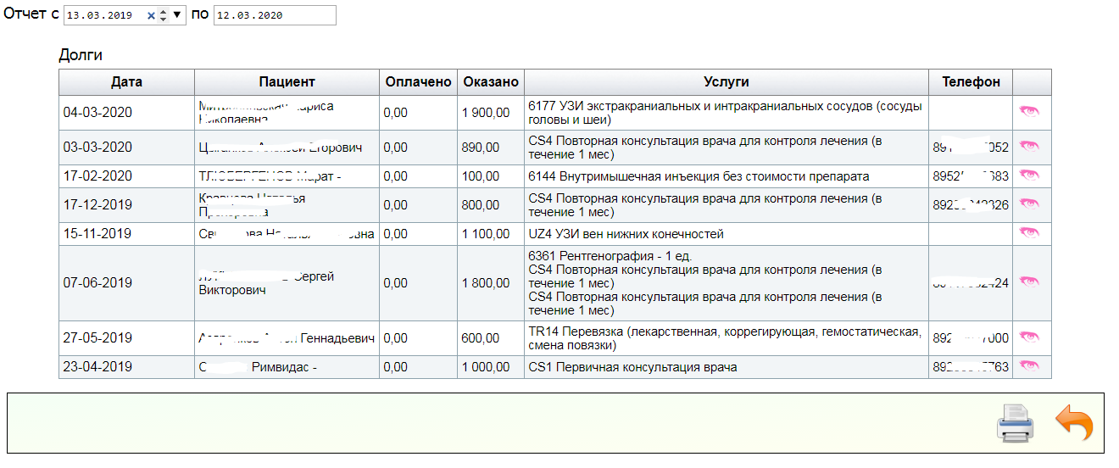Click the start date field 13.03.2019
This screenshot has height=468, width=1119.
[102, 15]
